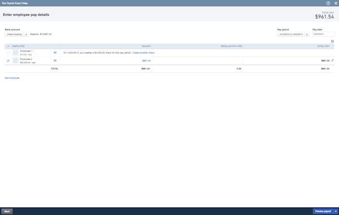Open the help question mark icon

[x=328, y=3]
